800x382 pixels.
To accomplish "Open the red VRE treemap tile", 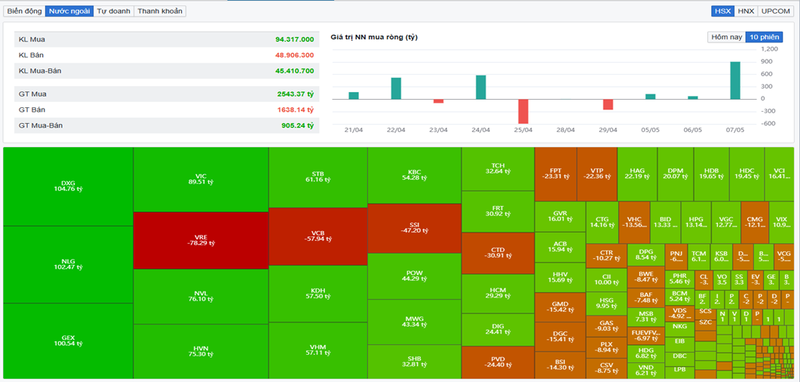I will (201, 241).
